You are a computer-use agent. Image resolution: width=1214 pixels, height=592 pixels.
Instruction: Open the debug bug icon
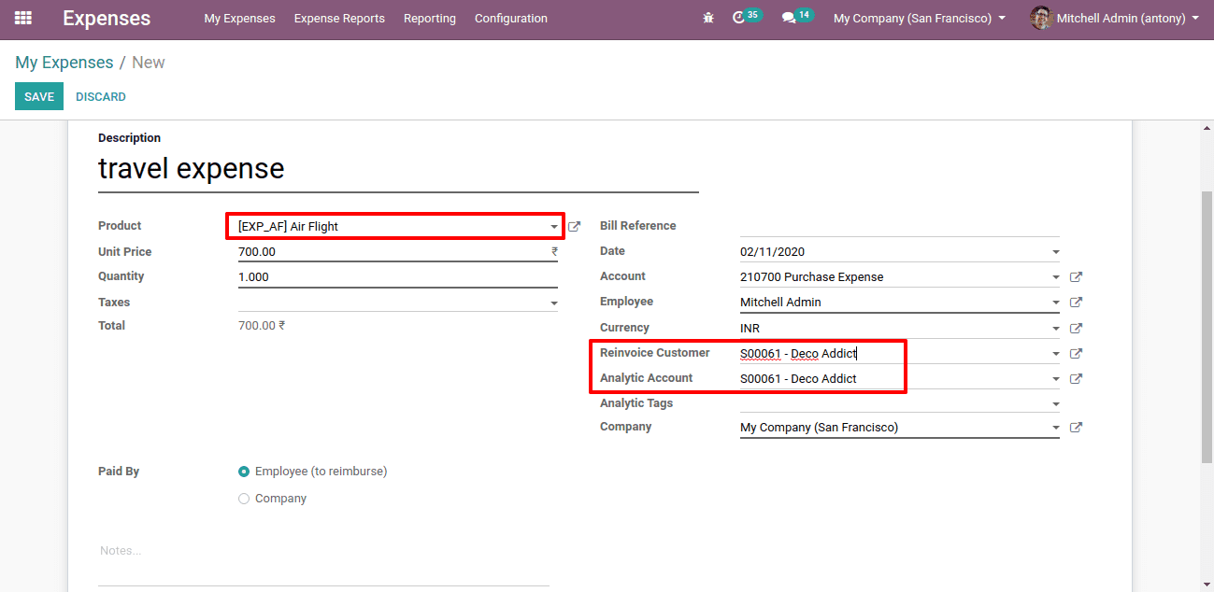point(708,18)
